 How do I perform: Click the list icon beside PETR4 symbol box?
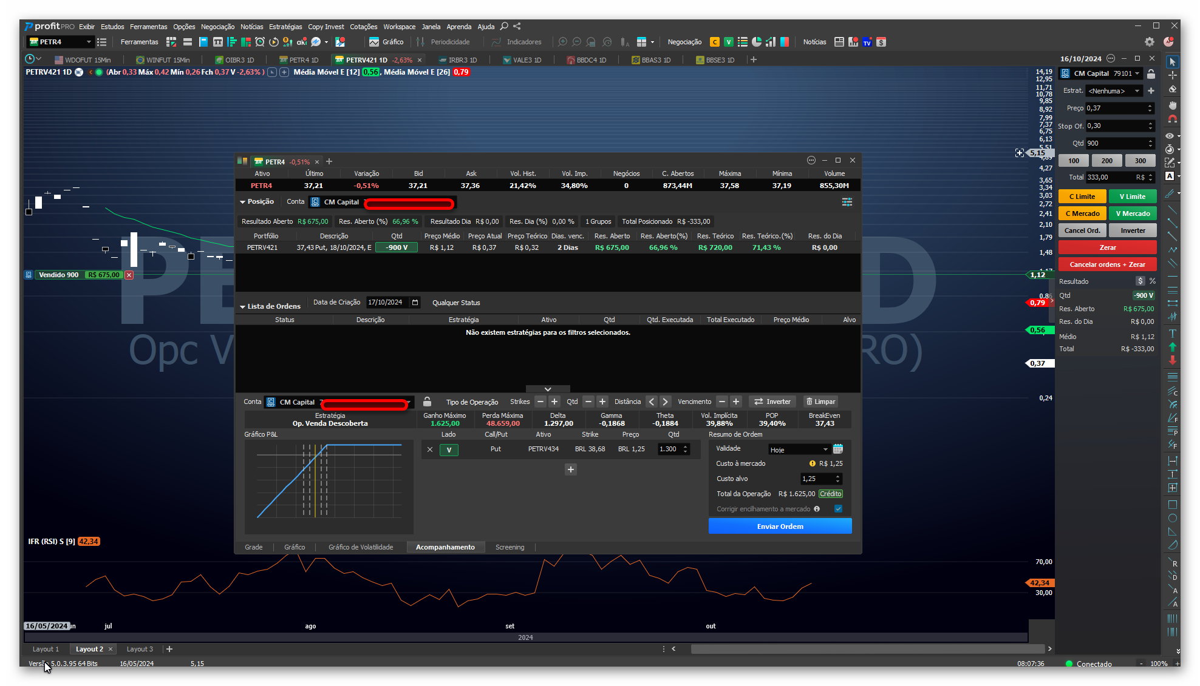(x=101, y=42)
